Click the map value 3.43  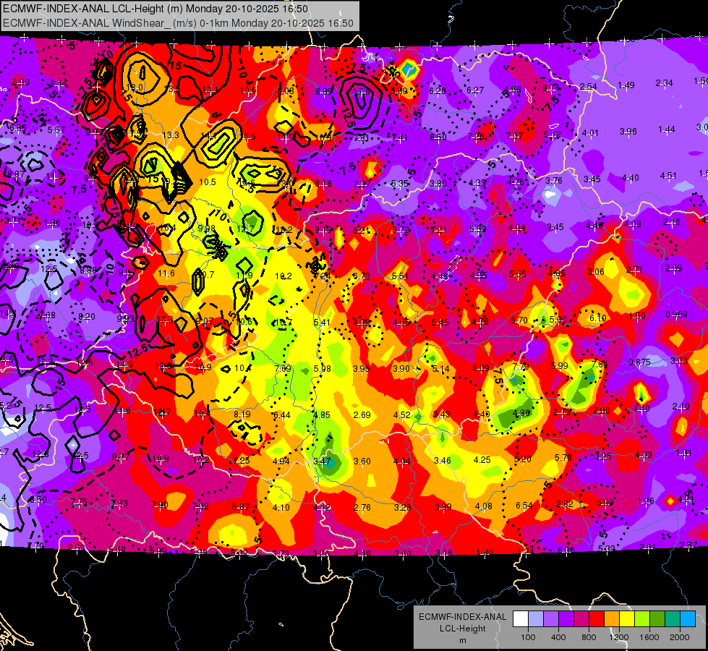tap(441, 414)
